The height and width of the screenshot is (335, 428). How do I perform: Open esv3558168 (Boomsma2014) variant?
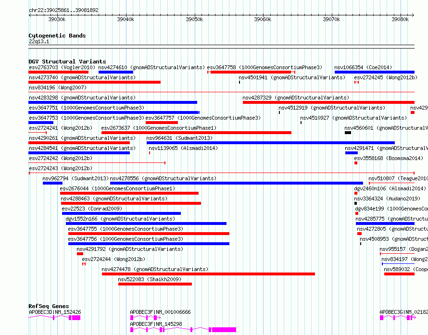[x=389, y=158]
